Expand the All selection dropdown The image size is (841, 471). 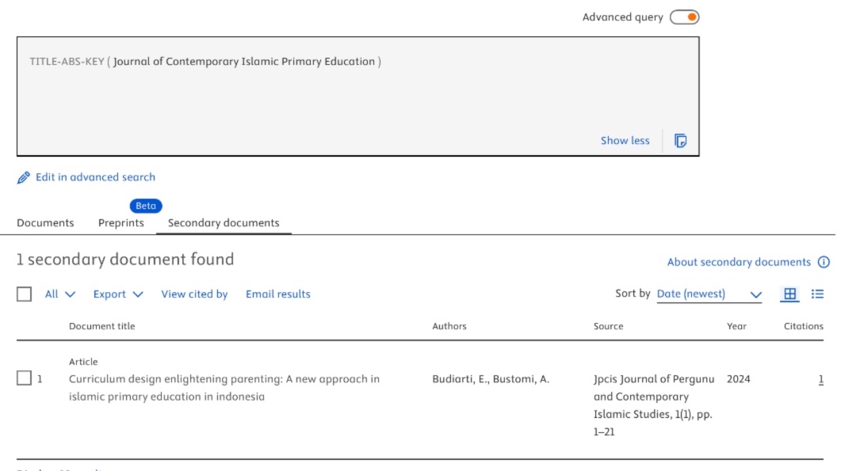pyautogui.click(x=60, y=294)
